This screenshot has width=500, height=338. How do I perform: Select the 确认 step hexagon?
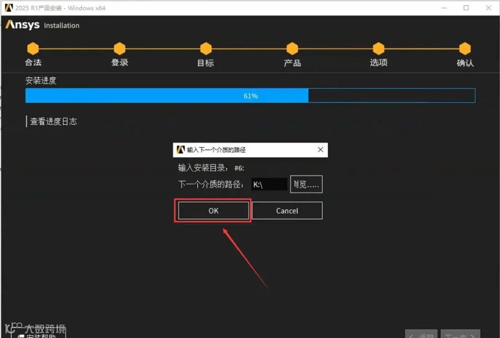[x=465, y=48]
